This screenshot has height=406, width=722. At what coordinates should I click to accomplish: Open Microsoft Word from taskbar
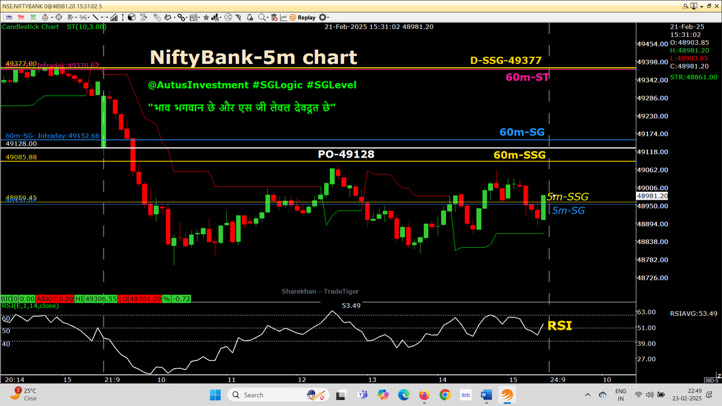(x=486, y=395)
